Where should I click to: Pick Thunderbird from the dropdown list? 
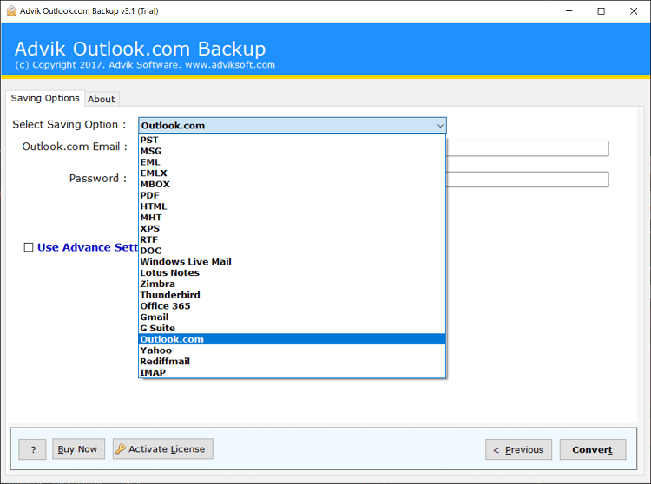coord(292,295)
